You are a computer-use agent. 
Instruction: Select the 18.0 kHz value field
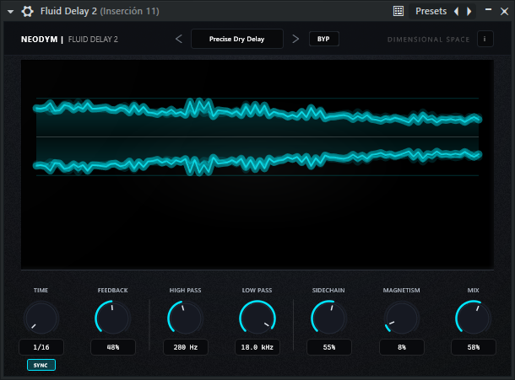coord(257,347)
